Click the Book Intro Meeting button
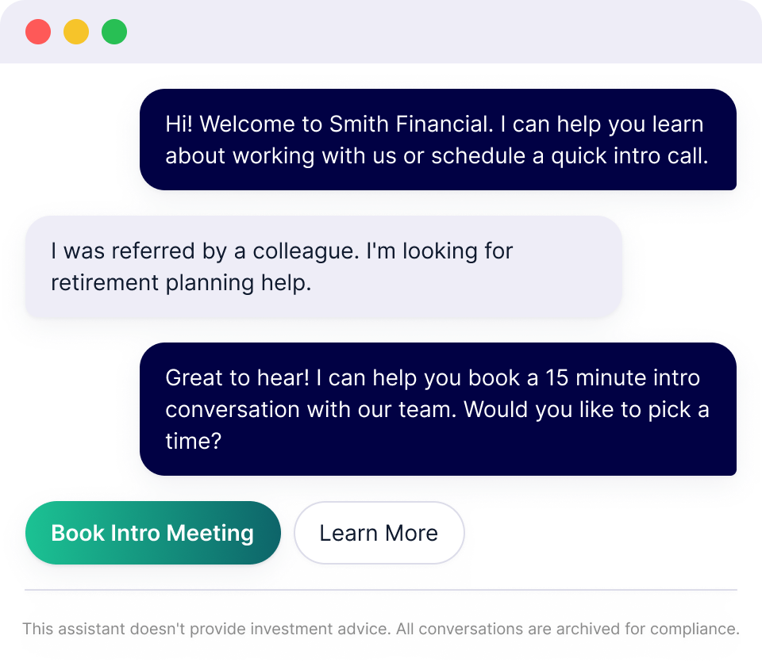Screen dimensions: 762x666 152,533
